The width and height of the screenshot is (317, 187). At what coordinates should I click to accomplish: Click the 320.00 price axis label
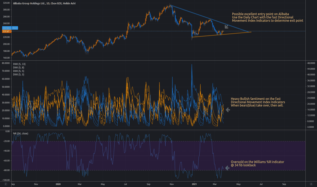[x=6, y=3]
